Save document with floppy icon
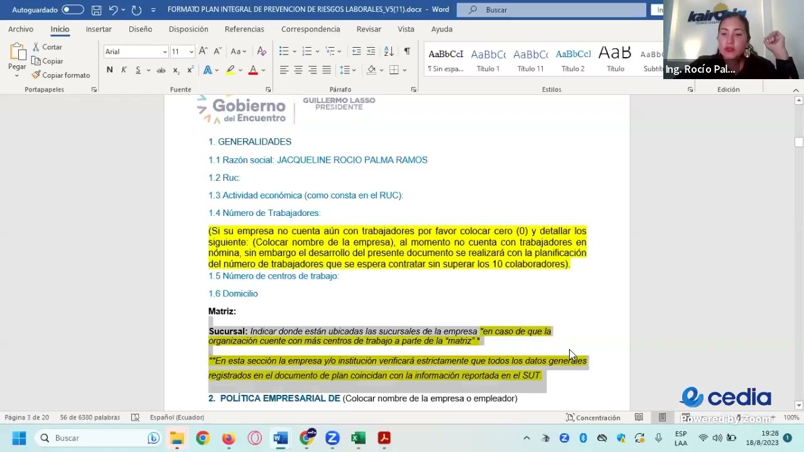Viewport: 804px width, 452px height. [96, 10]
